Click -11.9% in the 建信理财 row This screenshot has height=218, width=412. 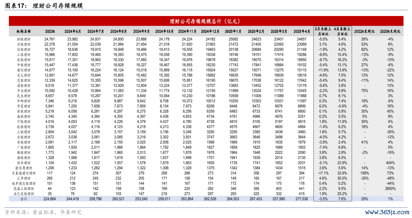pos(323,70)
